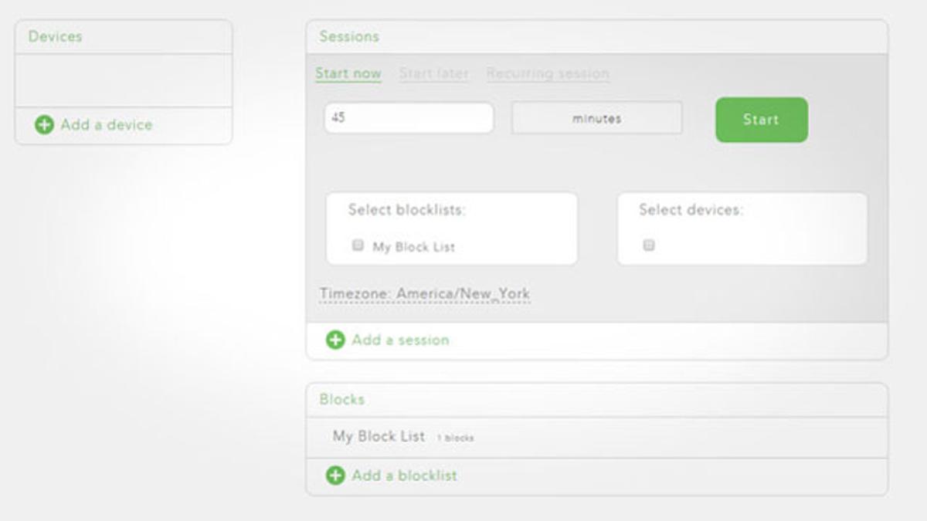The width and height of the screenshot is (927, 521).
Task: Focus the session duration field showing 45
Action: pos(409,119)
